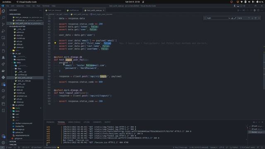Open editor More Actions menu

click(x=262, y=10)
